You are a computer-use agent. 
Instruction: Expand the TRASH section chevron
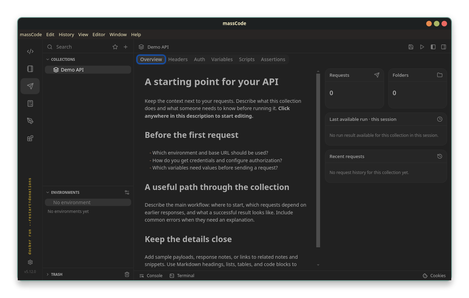pyautogui.click(x=48, y=274)
